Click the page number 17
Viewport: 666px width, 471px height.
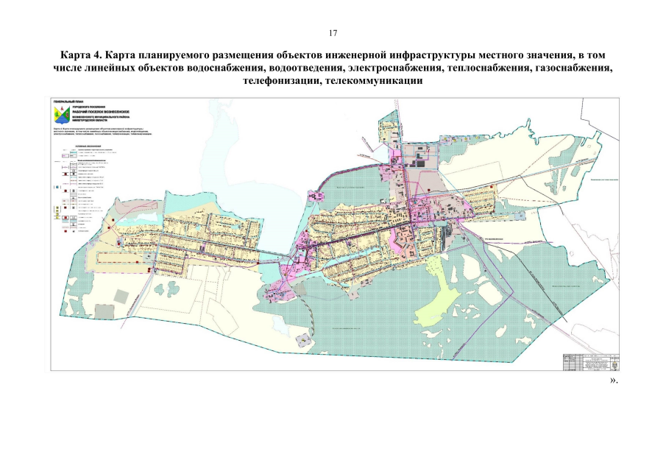333,33
